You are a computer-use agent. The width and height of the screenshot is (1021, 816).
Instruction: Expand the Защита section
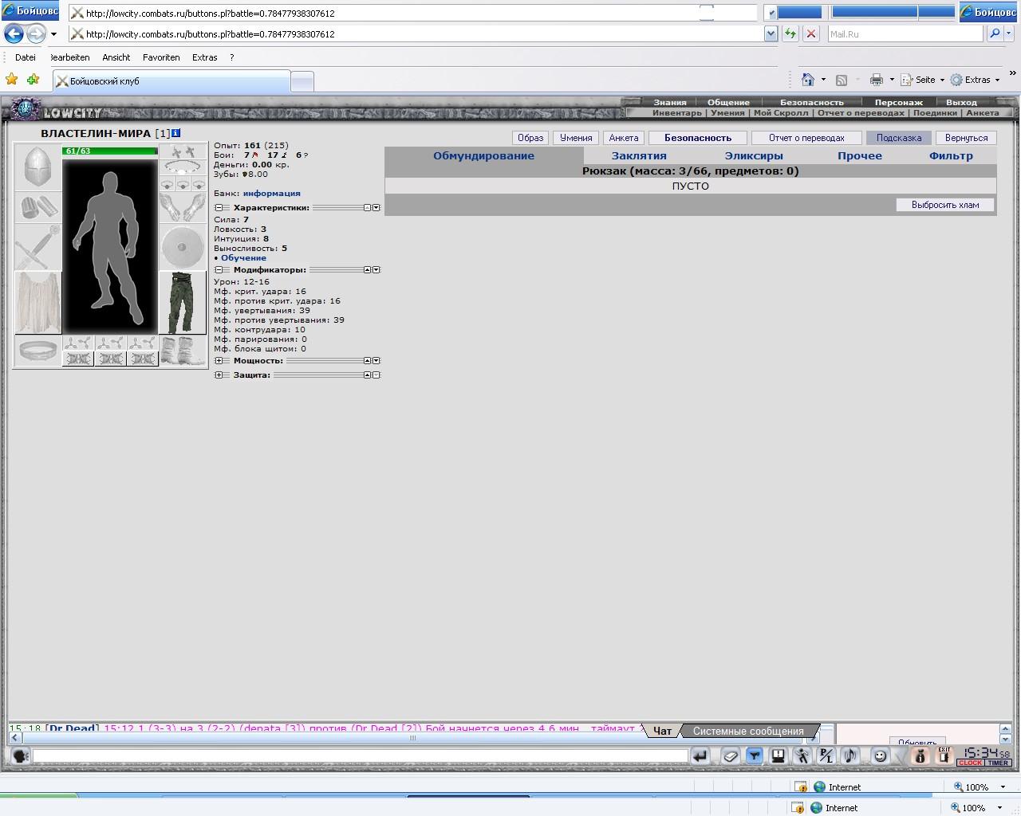pos(219,375)
